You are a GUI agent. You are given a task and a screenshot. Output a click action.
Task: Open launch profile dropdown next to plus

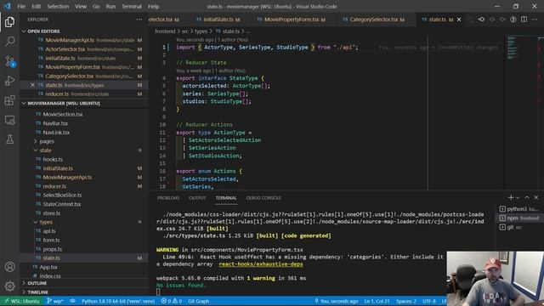[518, 197]
